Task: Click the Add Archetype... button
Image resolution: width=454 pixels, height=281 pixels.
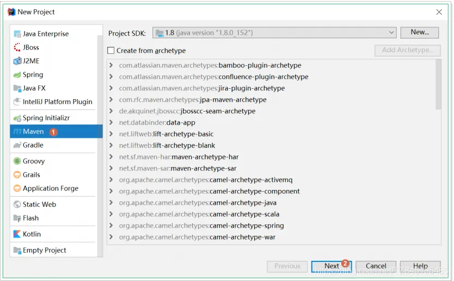Action: [x=407, y=50]
